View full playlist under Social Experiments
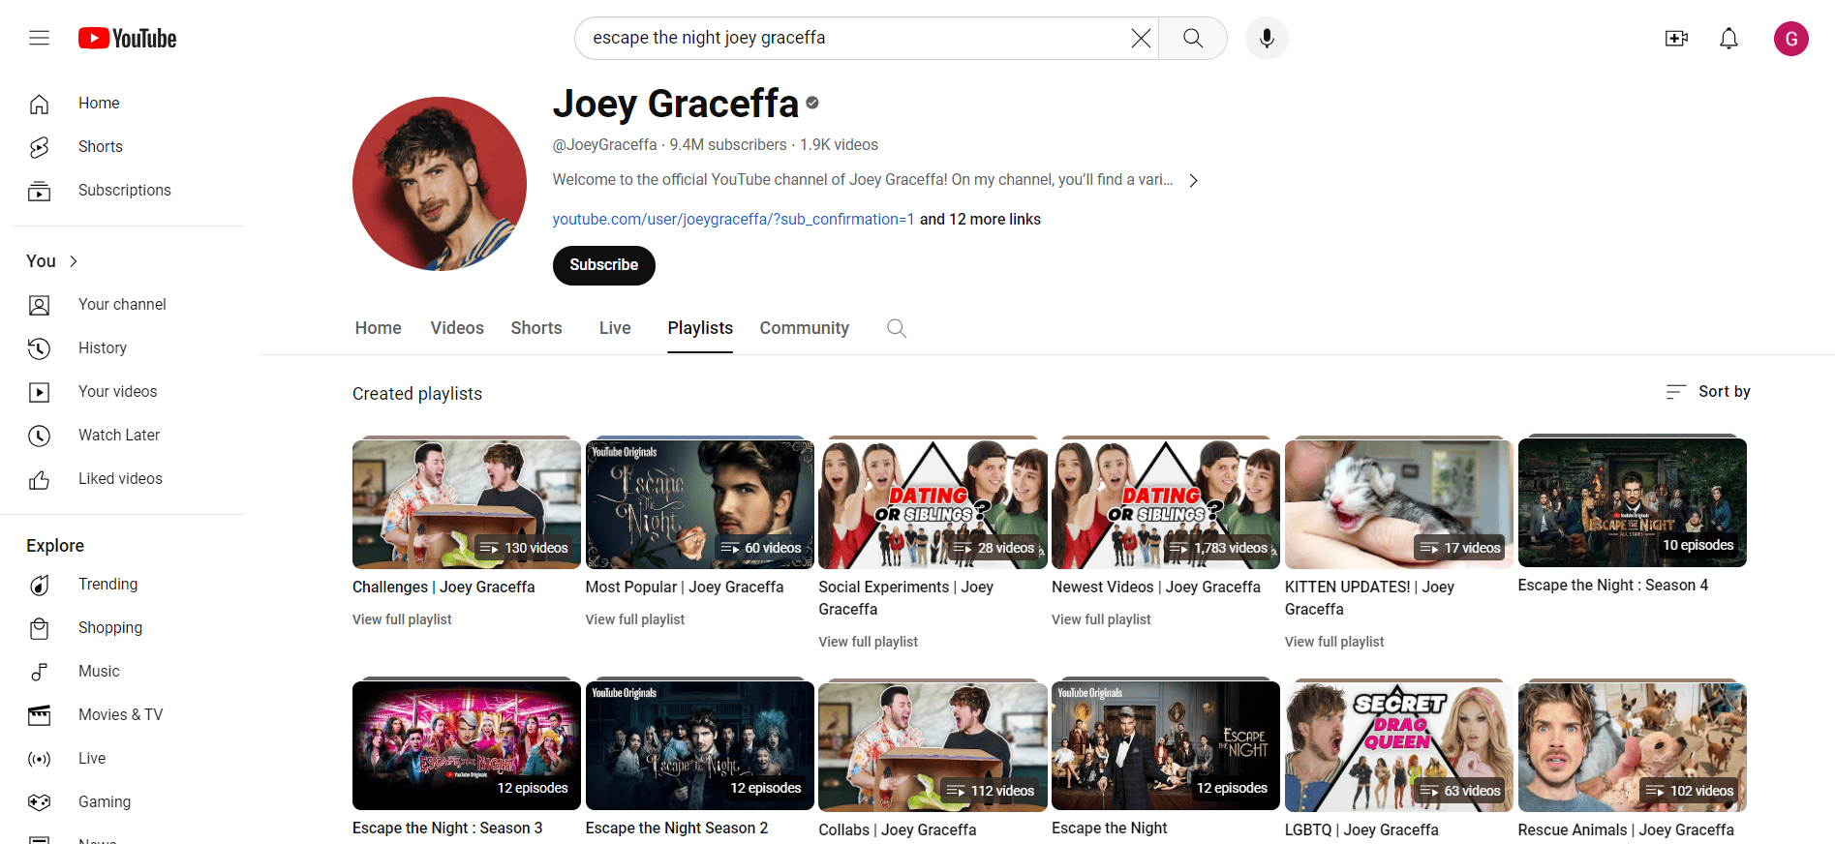Viewport: 1835px width, 844px height. tap(868, 642)
